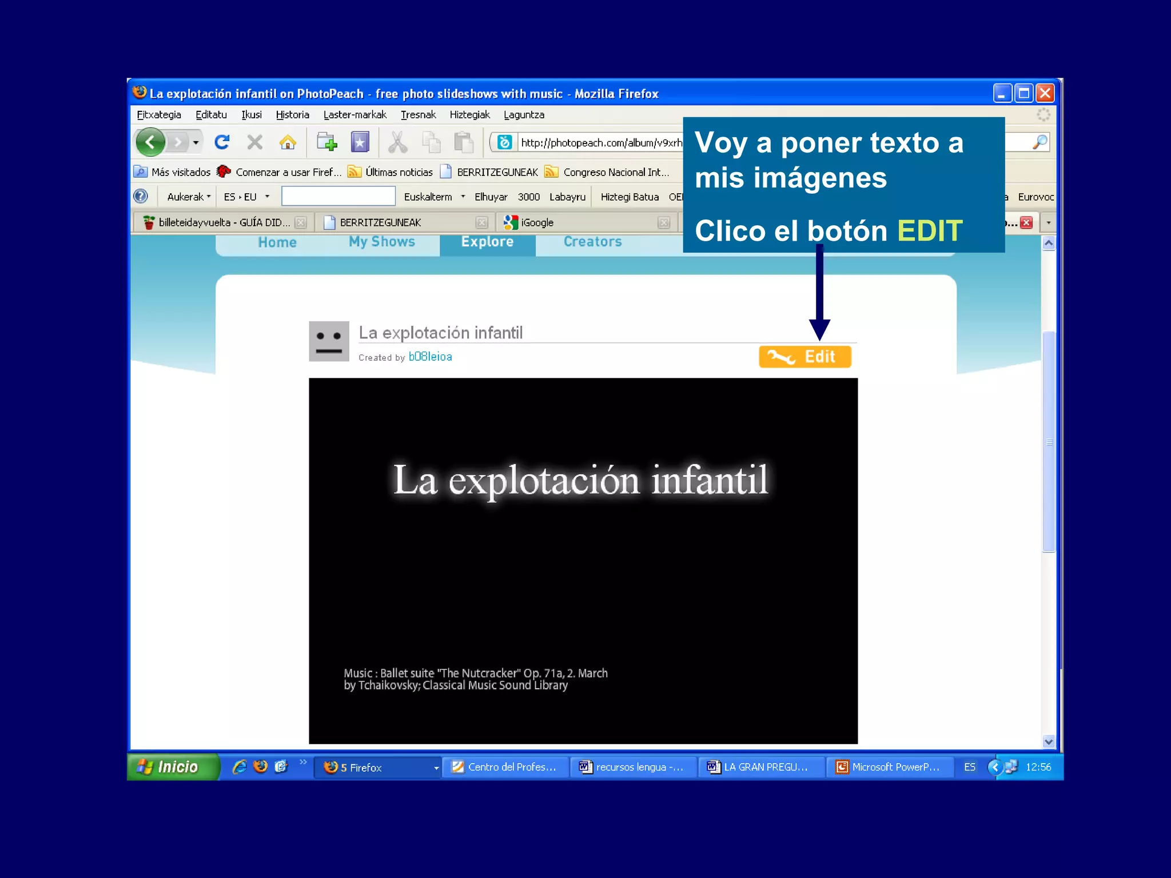Click the bookmarks star icon
This screenshot has width=1171, height=878.
(x=360, y=142)
